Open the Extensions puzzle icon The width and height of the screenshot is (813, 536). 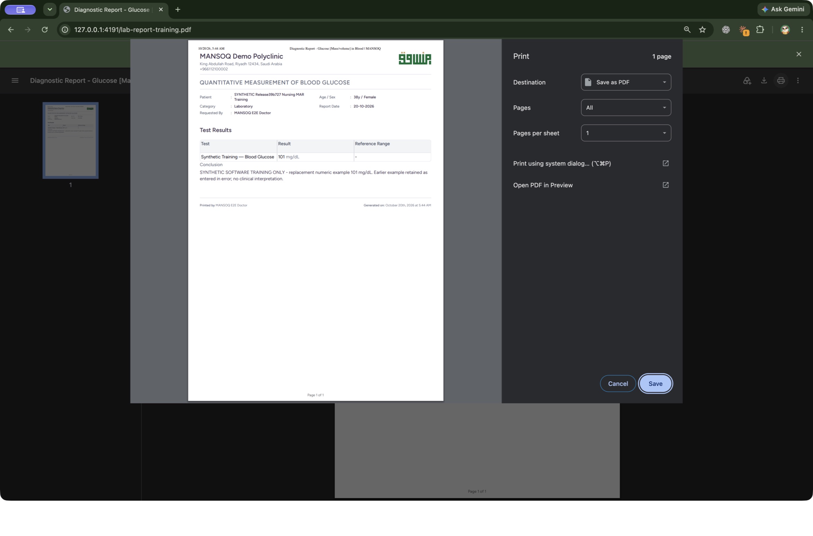tap(760, 30)
